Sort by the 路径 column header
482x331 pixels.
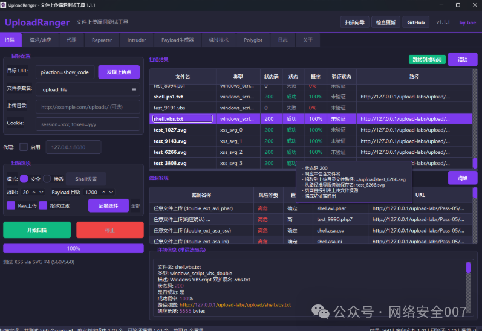point(414,77)
